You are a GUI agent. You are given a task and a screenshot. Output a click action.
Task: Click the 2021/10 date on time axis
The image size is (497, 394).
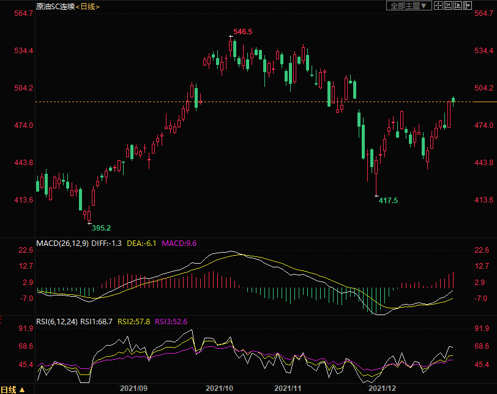point(219,388)
